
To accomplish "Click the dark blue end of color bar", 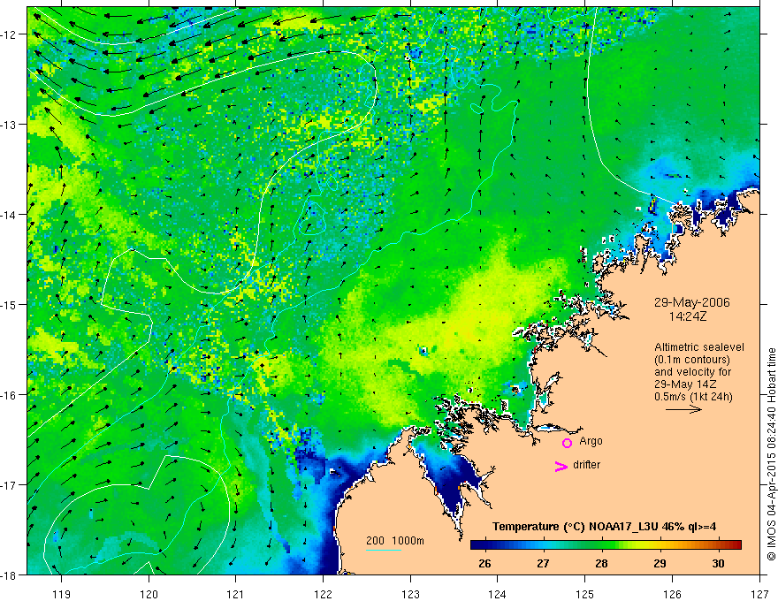I will [477, 545].
